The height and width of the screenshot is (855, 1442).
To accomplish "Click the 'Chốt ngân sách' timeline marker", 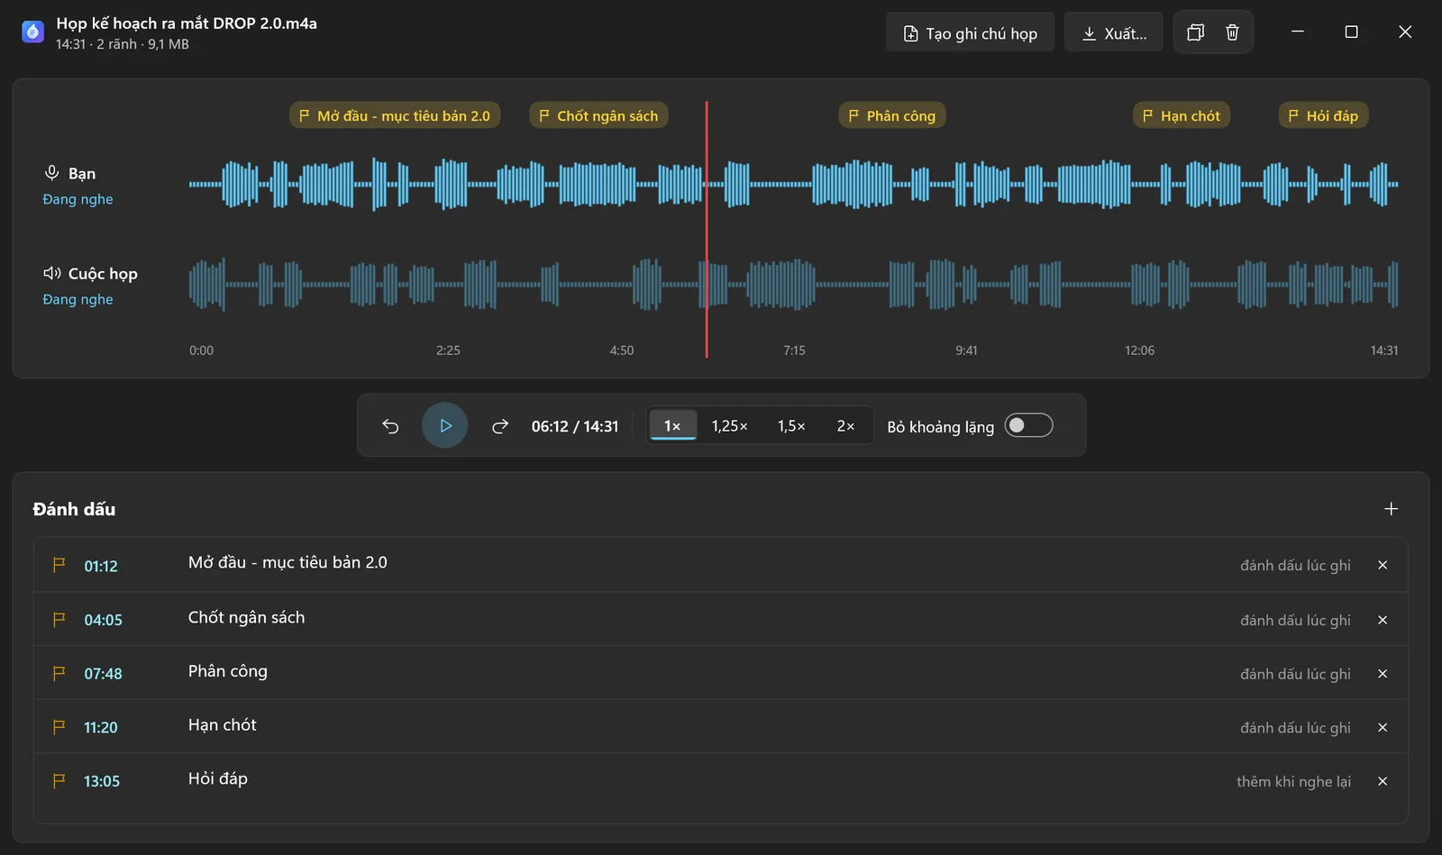I will click(598, 115).
